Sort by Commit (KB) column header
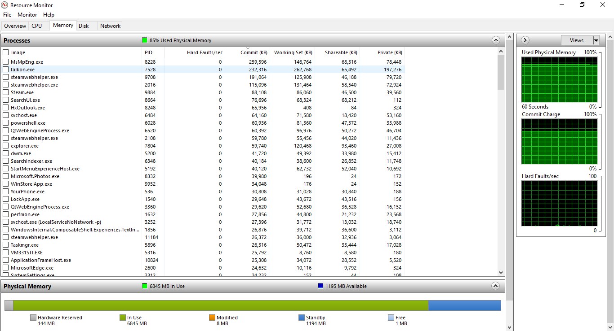This screenshot has width=614, height=331. point(247,52)
